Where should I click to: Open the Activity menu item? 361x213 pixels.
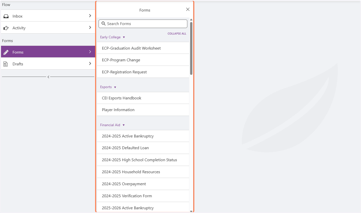[x=48, y=28]
